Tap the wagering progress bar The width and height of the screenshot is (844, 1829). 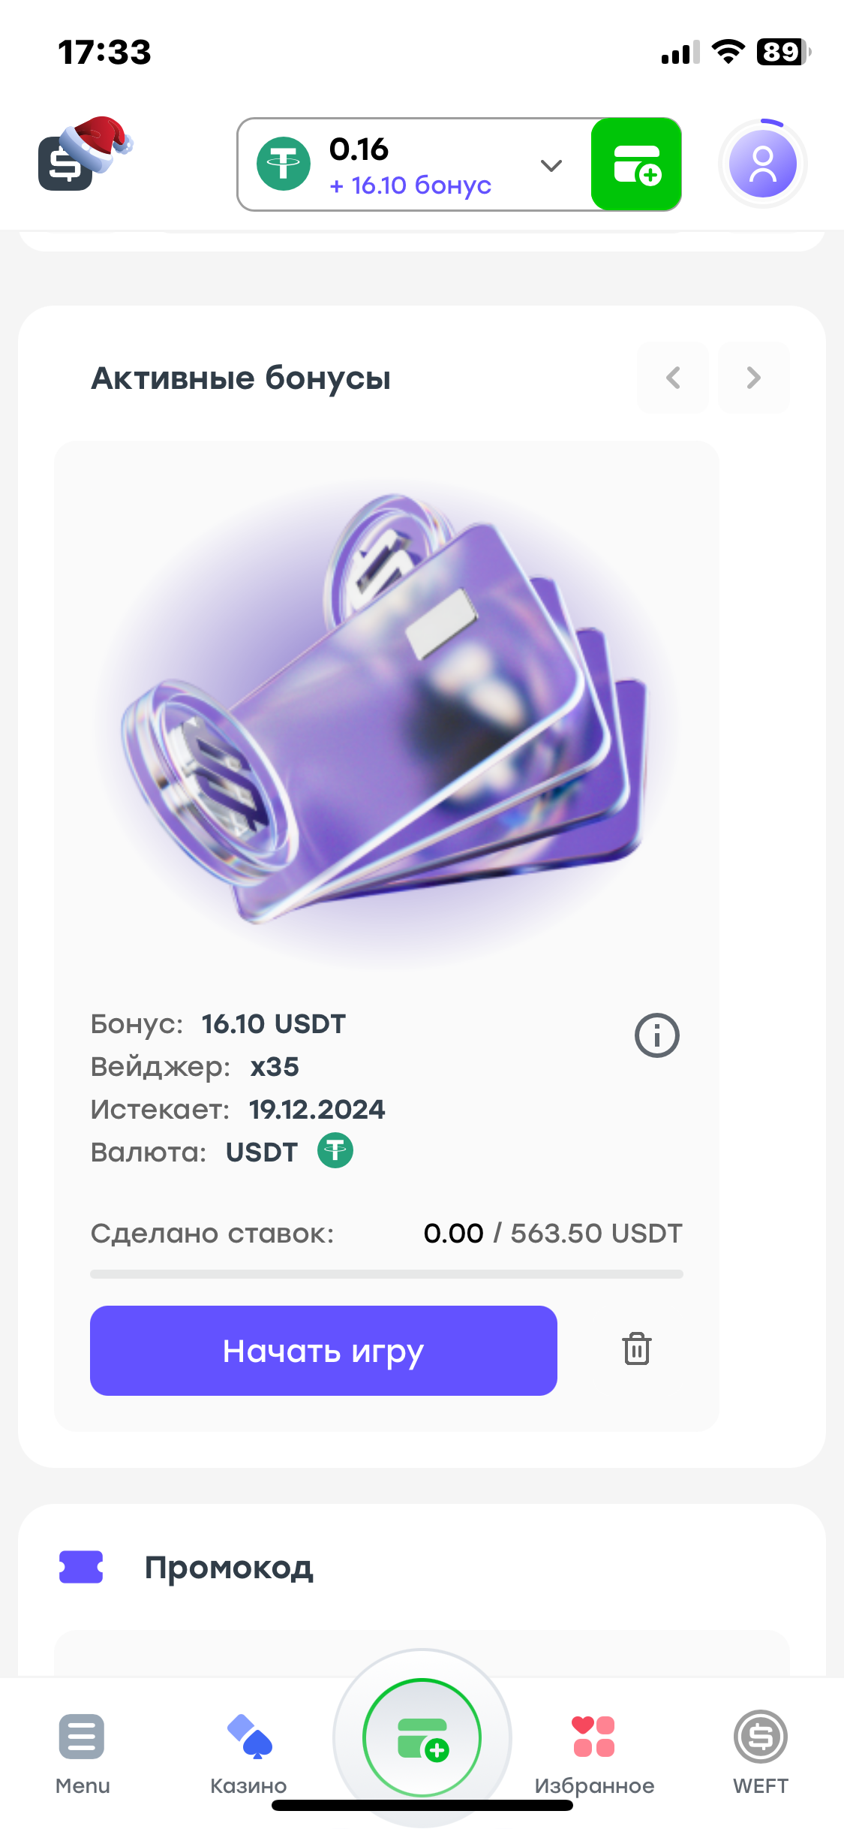point(386,1274)
